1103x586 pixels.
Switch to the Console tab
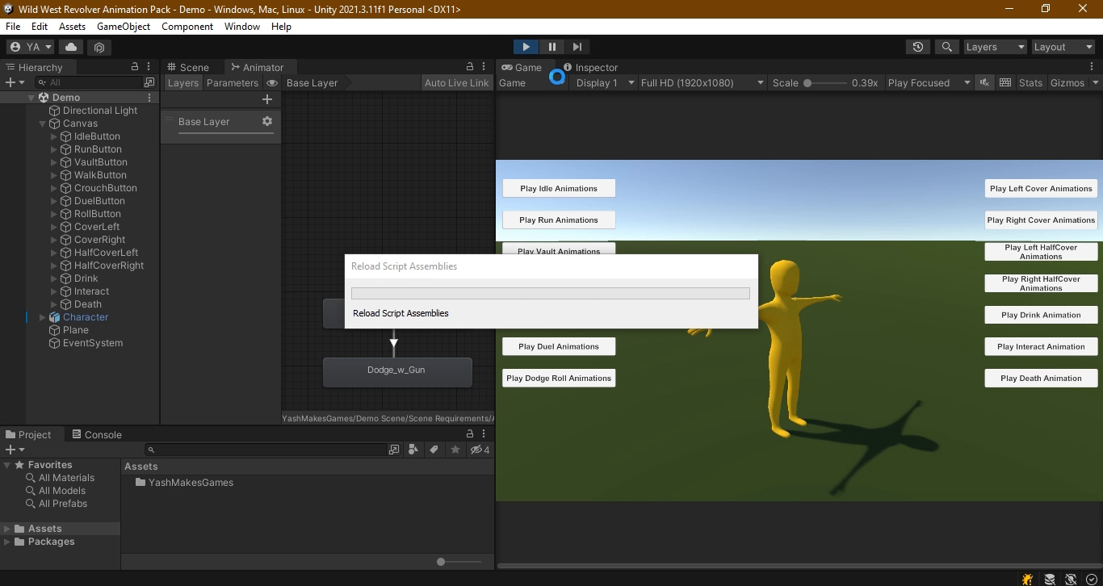pyautogui.click(x=95, y=434)
